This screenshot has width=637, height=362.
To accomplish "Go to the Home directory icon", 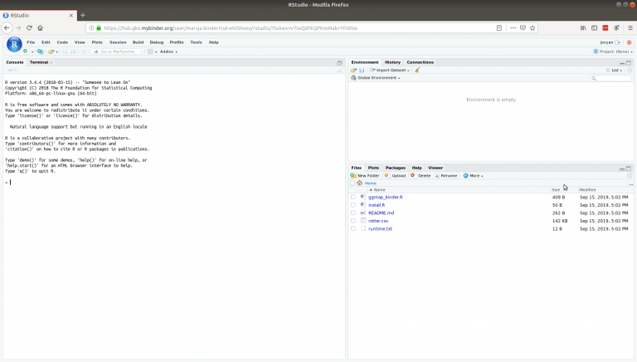I will [360, 183].
